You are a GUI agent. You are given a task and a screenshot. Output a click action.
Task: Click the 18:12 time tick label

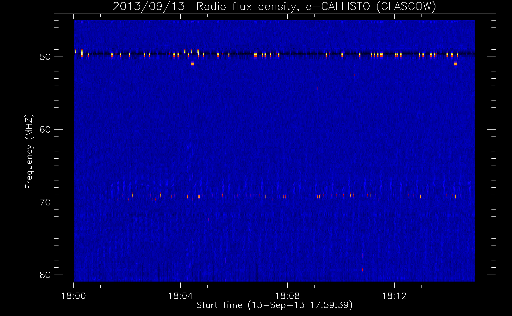tap(394, 296)
